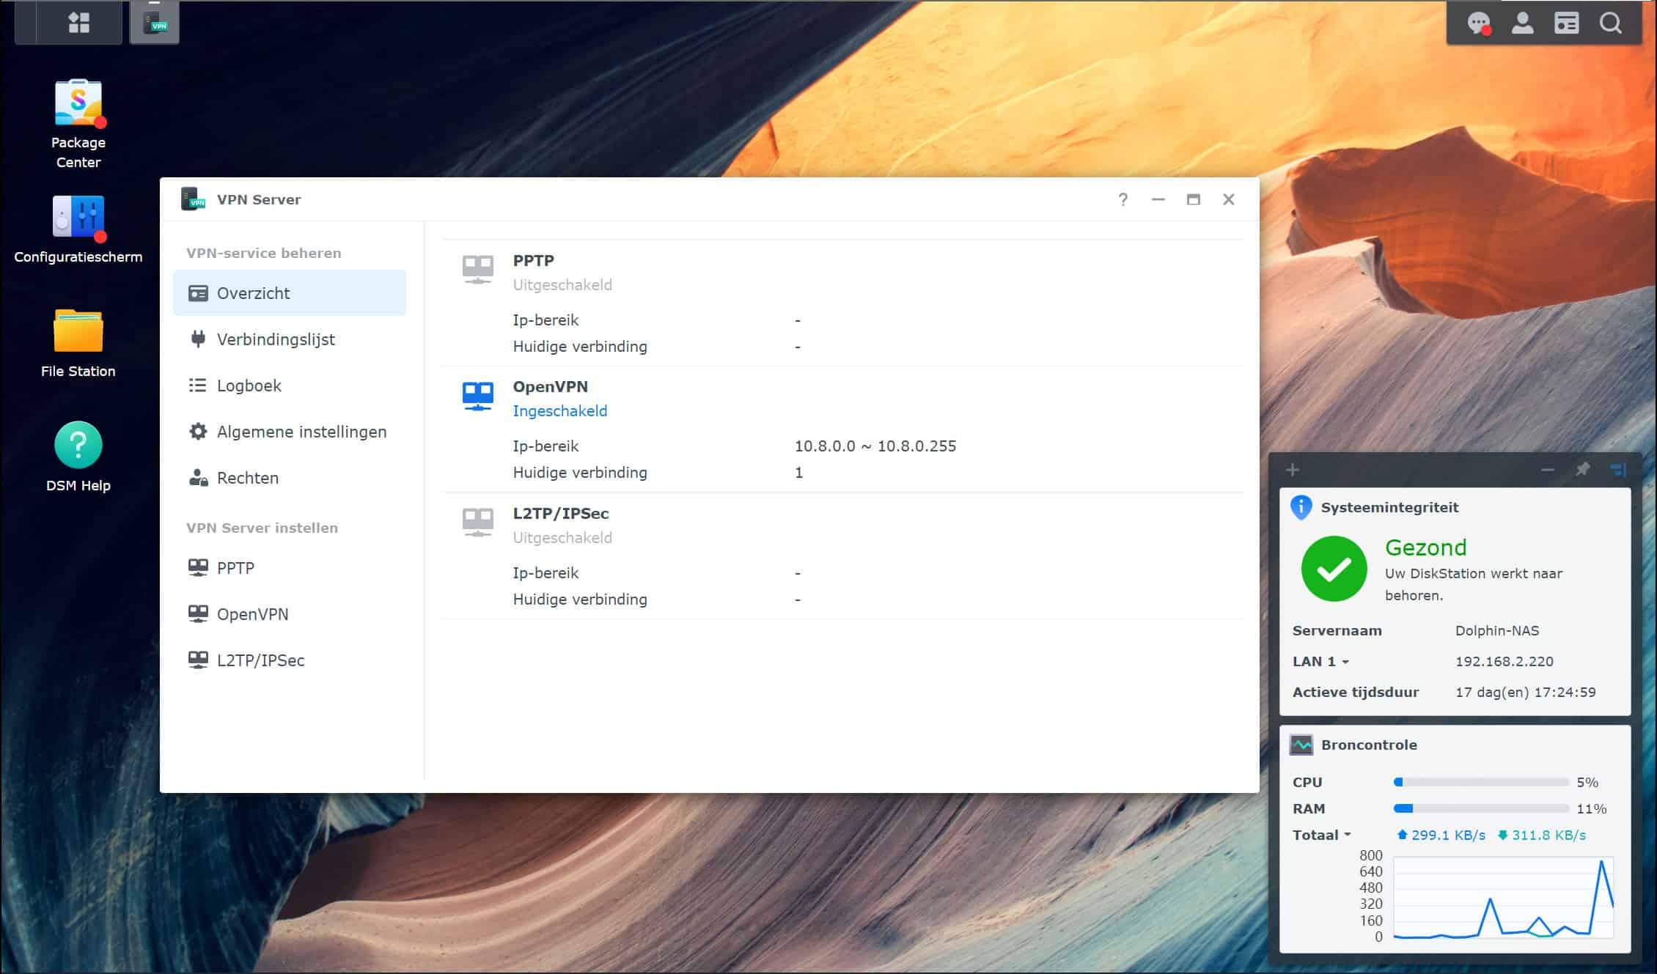The width and height of the screenshot is (1657, 974).
Task: Click the VPN Server title bar app icon
Action: pos(194,199)
